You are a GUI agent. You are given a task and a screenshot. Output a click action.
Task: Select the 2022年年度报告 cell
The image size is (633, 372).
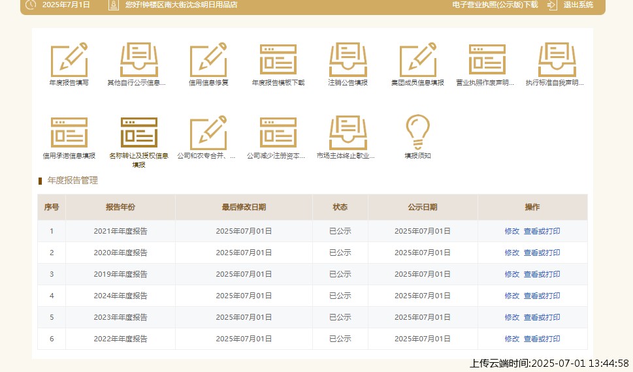[120, 339]
